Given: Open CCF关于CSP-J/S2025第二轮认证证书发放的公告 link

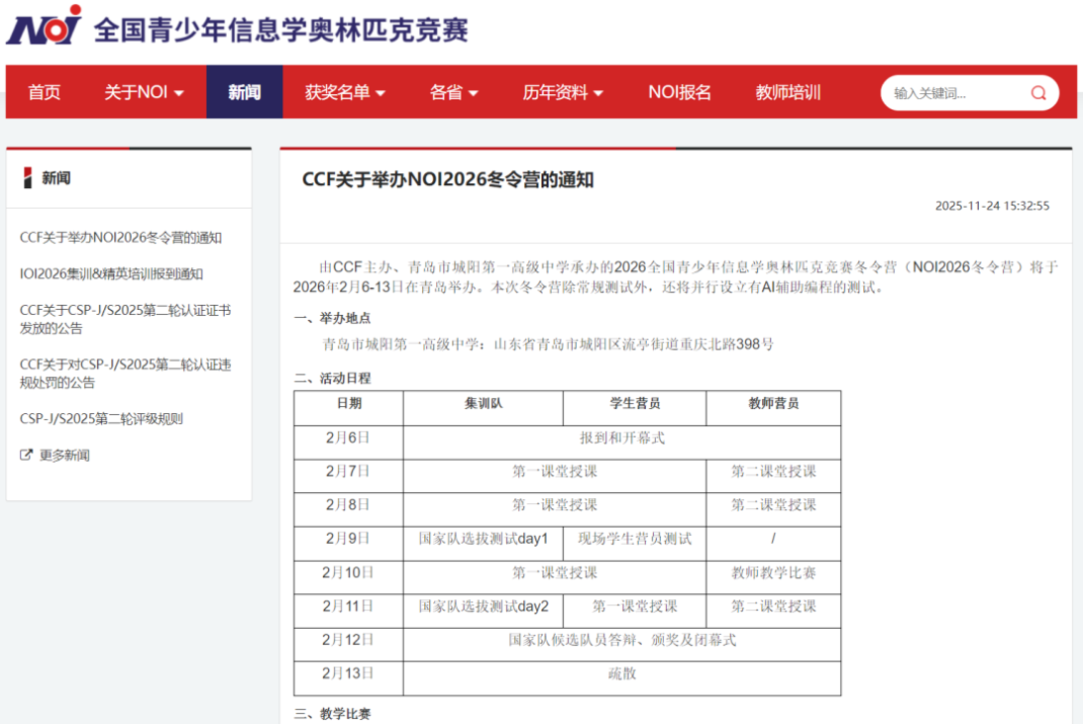Looking at the screenshot, I should [125, 319].
